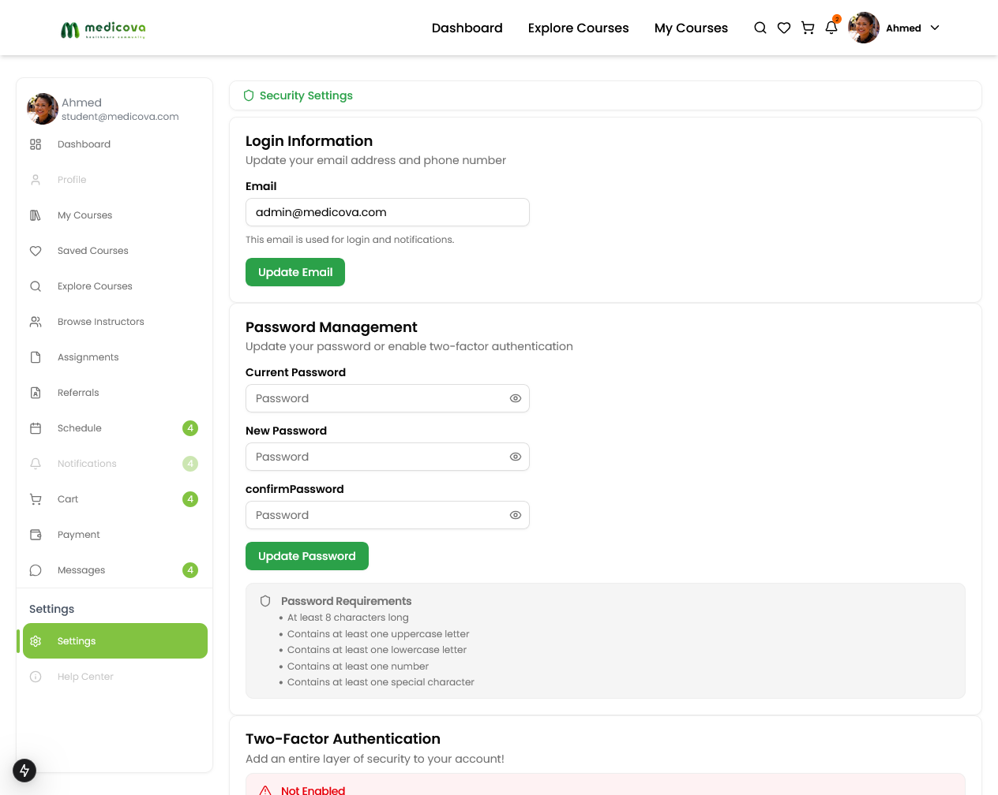Click the Profile person icon in the sidebar
Screen dimensions: 998x795
tap(36, 180)
